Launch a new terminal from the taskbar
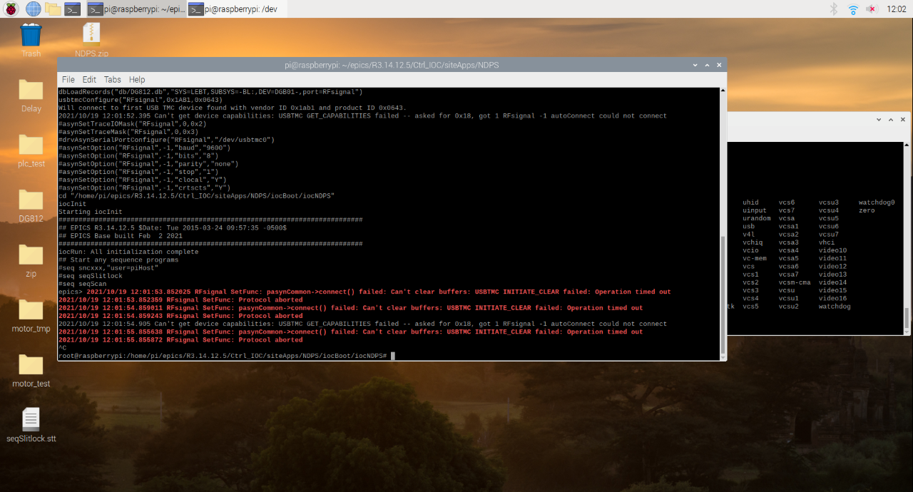The image size is (913, 492). (72, 9)
